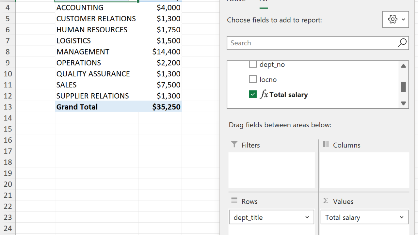Click the Columns area icon

point(326,145)
